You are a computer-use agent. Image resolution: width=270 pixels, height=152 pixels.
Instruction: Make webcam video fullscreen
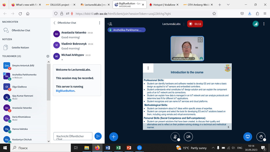click(x=200, y=40)
